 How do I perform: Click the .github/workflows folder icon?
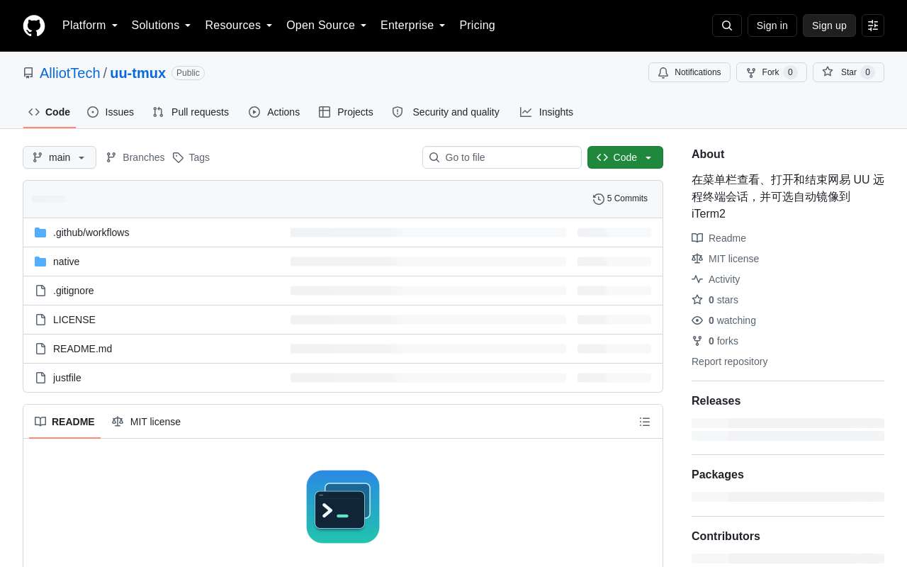(x=40, y=232)
